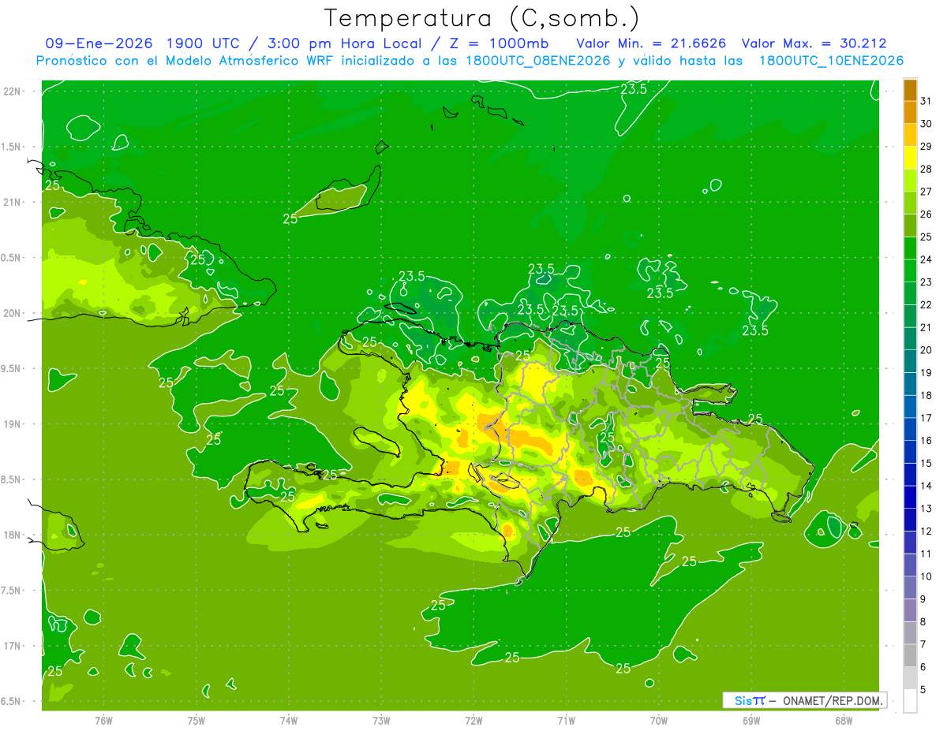Click the "Valor Min. = 21.6626" text

[651, 43]
